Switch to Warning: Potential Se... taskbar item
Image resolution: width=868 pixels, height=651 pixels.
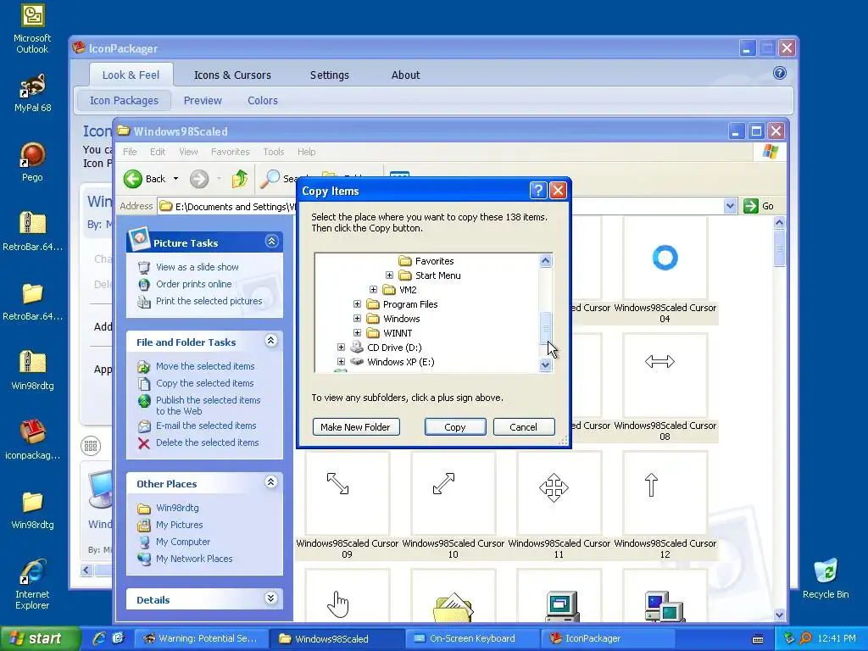[x=202, y=638]
